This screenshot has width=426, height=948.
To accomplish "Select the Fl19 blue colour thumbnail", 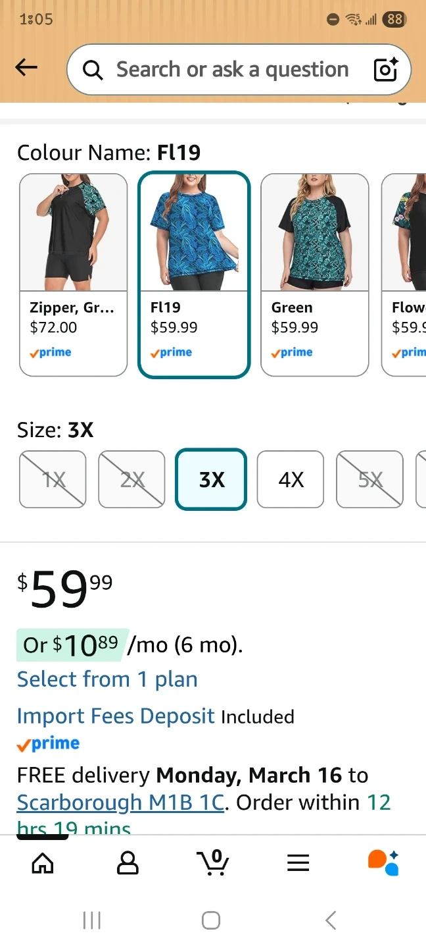I will click(x=194, y=275).
